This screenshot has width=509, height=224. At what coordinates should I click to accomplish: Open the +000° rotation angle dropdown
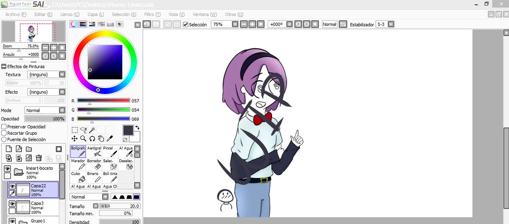click(x=289, y=25)
